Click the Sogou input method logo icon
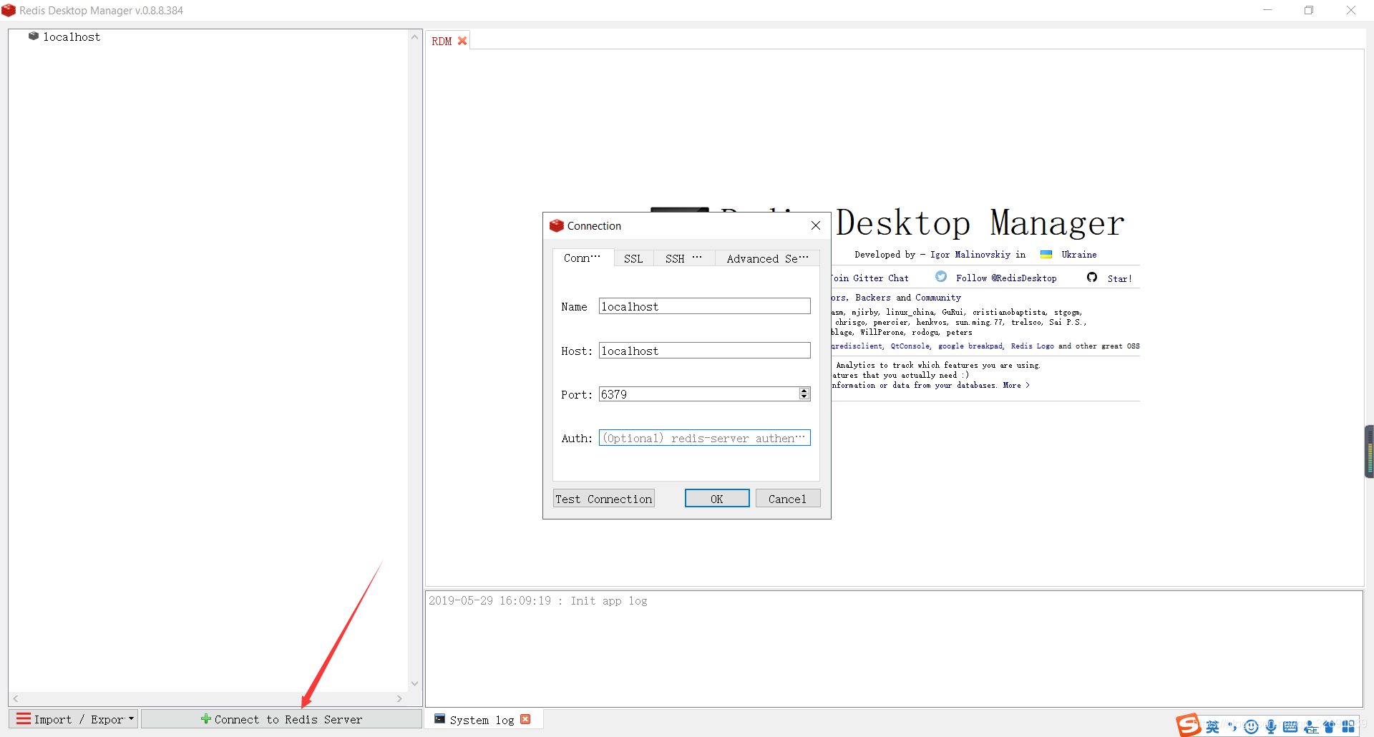This screenshot has height=737, width=1374. click(1189, 725)
